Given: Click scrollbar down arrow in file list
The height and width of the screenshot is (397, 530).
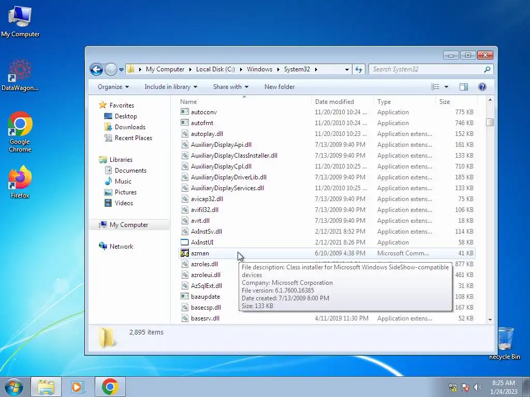Looking at the screenshot, I should [x=490, y=319].
